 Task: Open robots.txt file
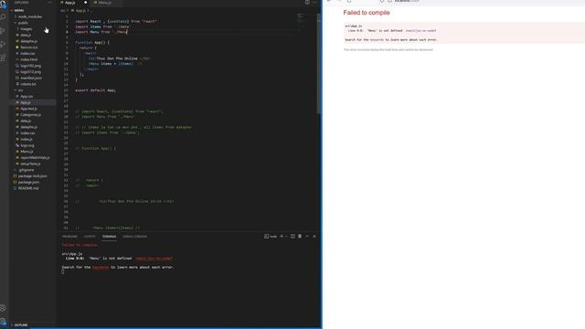coord(28,84)
